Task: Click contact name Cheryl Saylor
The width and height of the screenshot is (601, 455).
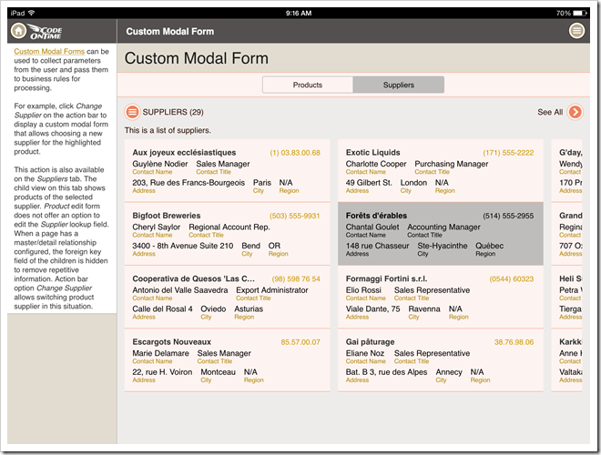Action: tap(156, 227)
